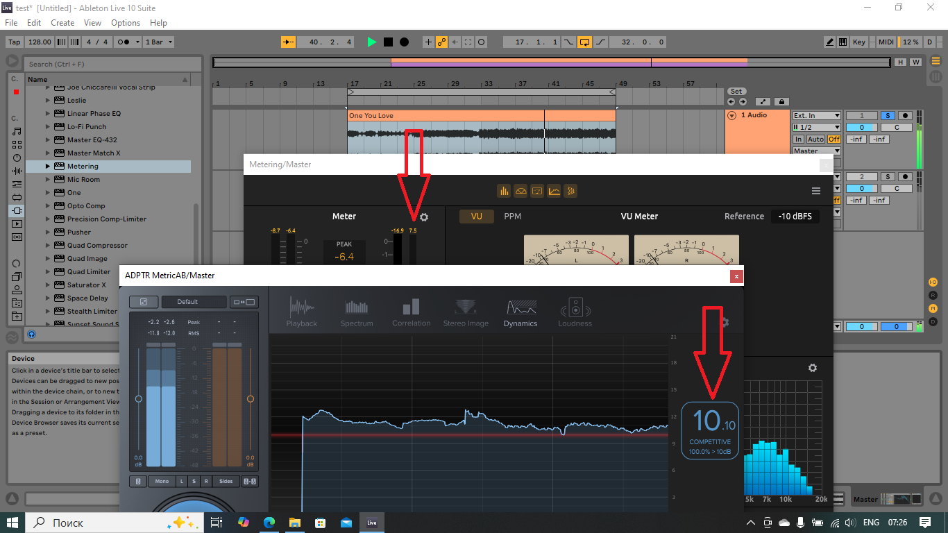This screenshot has height=533, width=948.
Task: Toggle the Automation Arm button
Action: coord(441,42)
